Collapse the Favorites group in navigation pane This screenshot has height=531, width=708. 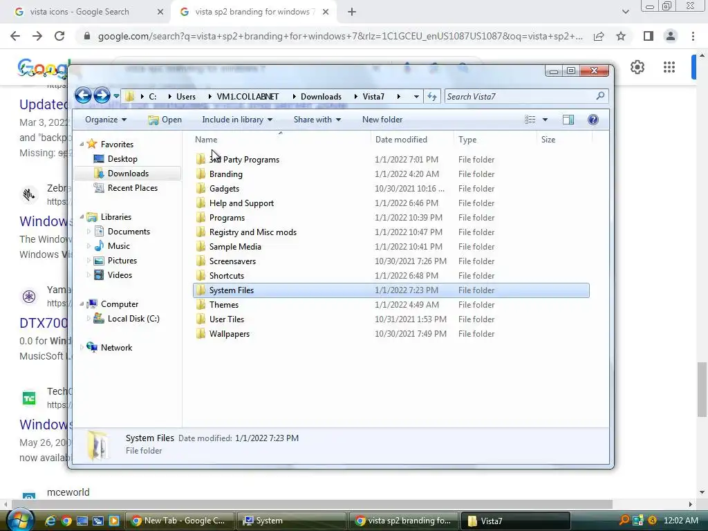coord(82,144)
